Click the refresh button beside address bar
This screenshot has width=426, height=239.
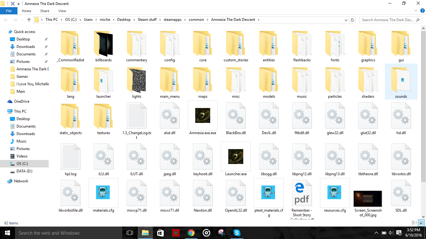click(x=352, y=20)
